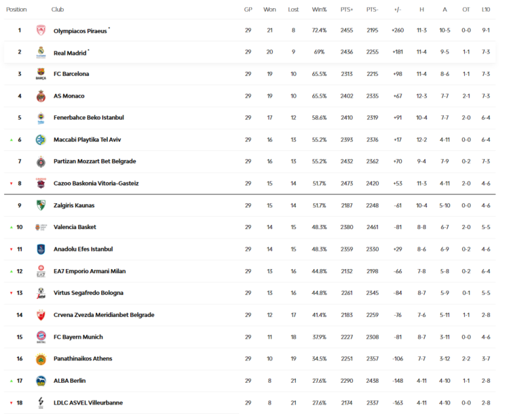Open Cazoo Baskonia Vitoria-Gasteiz team page
Viewport: 509px width, 414px height.
[x=96, y=183]
